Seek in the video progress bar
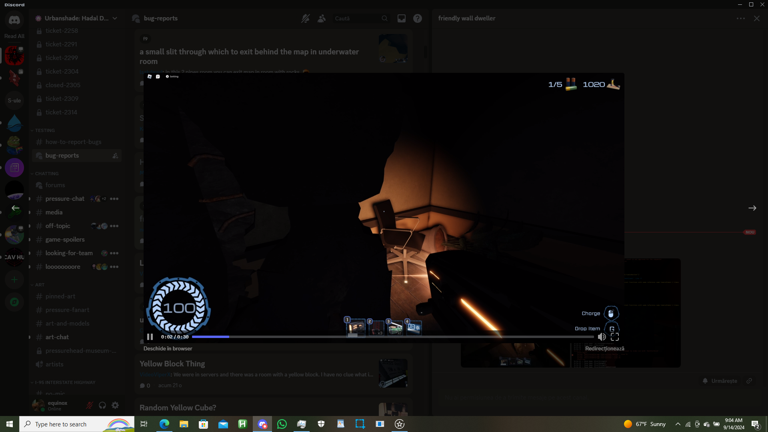Image resolution: width=768 pixels, height=432 pixels. pos(392,337)
